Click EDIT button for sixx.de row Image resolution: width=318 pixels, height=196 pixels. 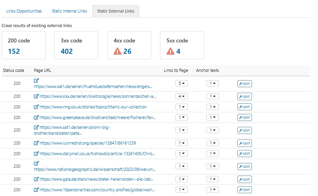click(244, 97)
